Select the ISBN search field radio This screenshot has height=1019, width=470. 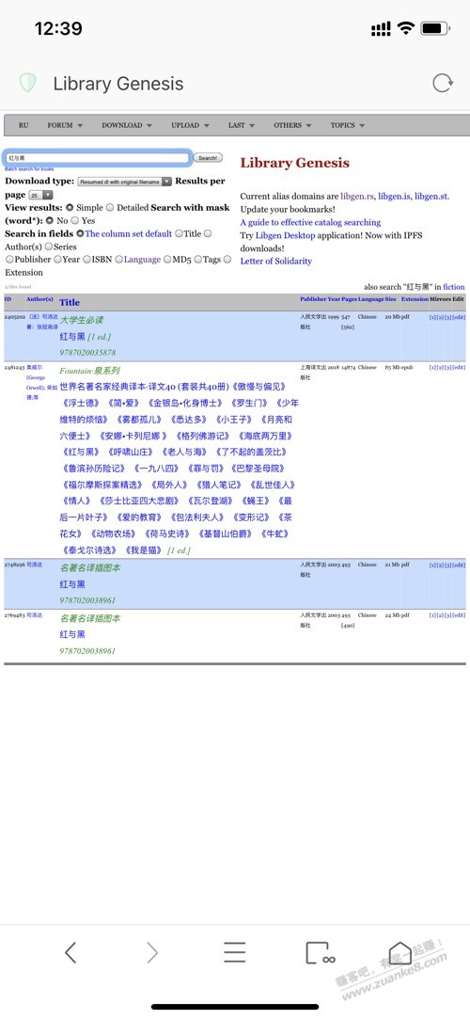pos(86,260)
